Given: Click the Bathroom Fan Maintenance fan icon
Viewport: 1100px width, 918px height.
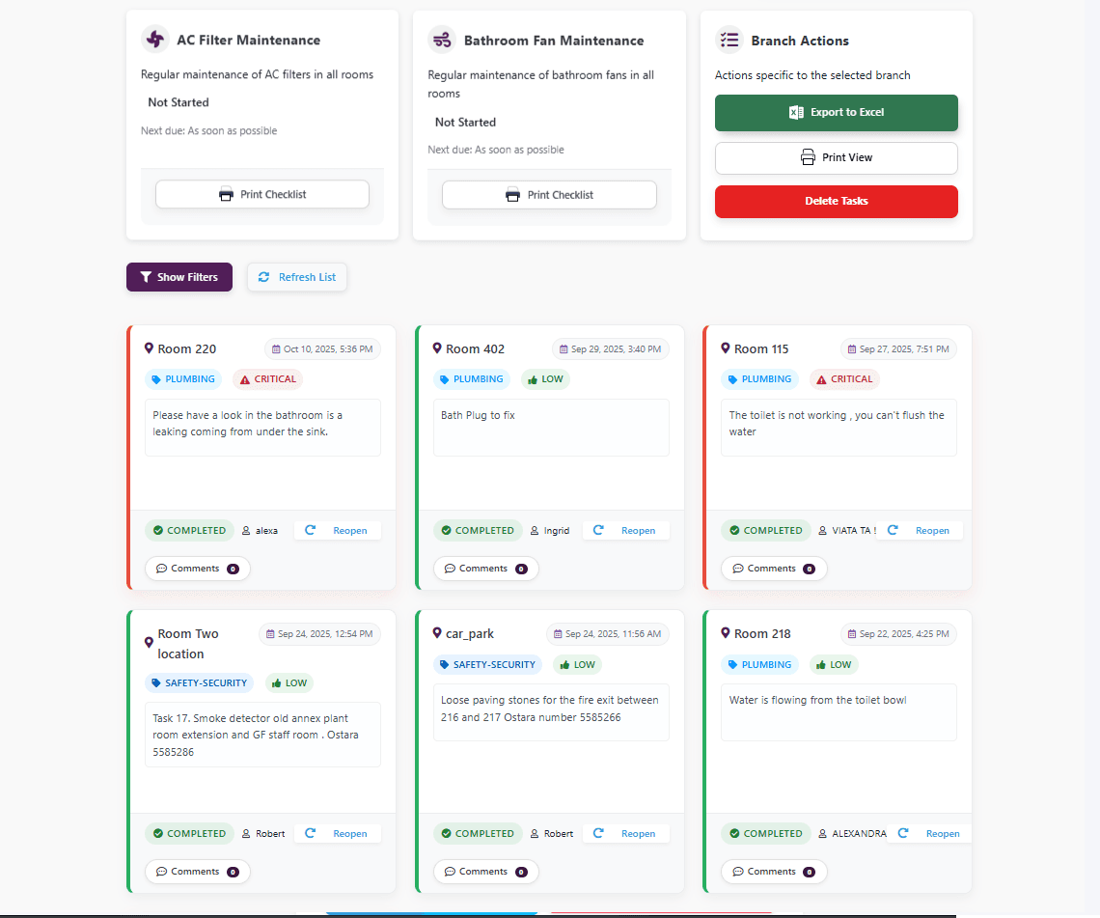Looking at the screenshot, I should [x=442, y=41].
